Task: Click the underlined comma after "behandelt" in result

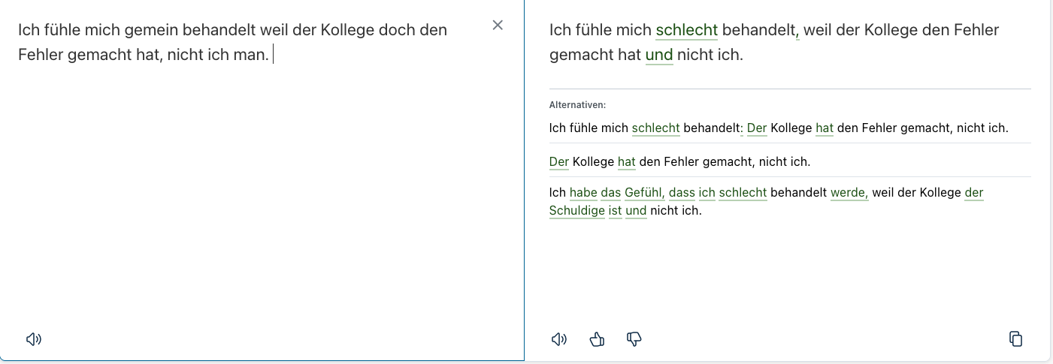Action: point(796,32)
